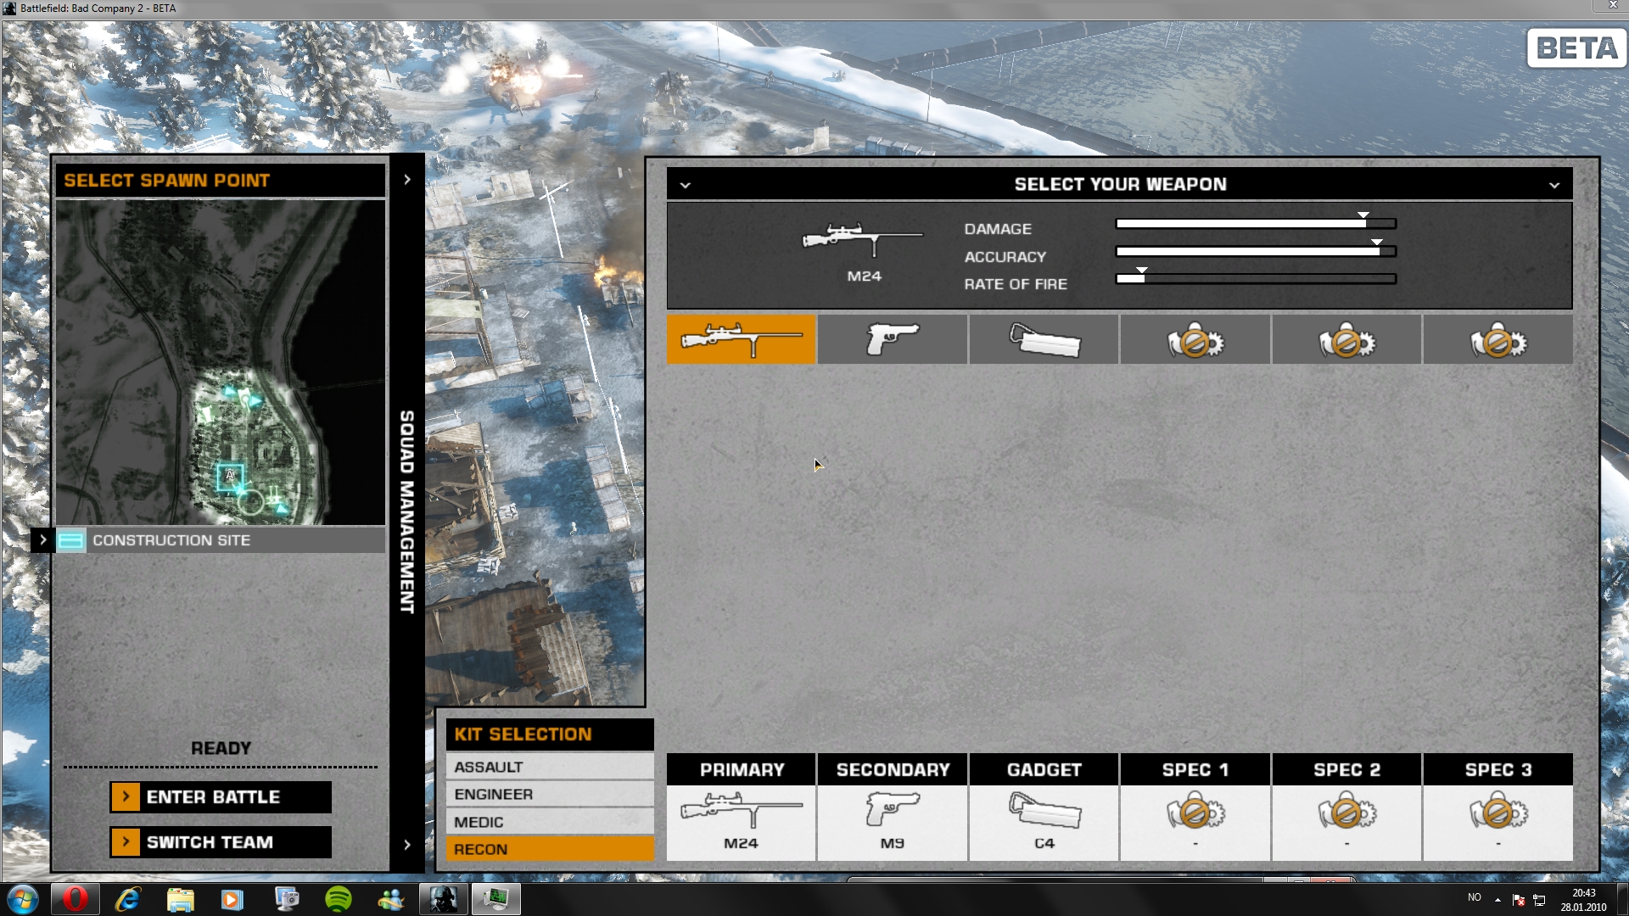1629x916 pixels.
Task: Open the Spec 2 loadout slot
Action: click(x=1346, y=823)
